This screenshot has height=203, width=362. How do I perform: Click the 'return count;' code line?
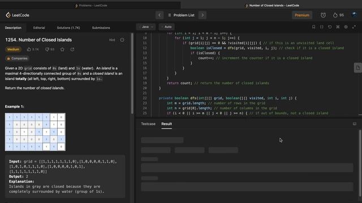pos(179,83)
